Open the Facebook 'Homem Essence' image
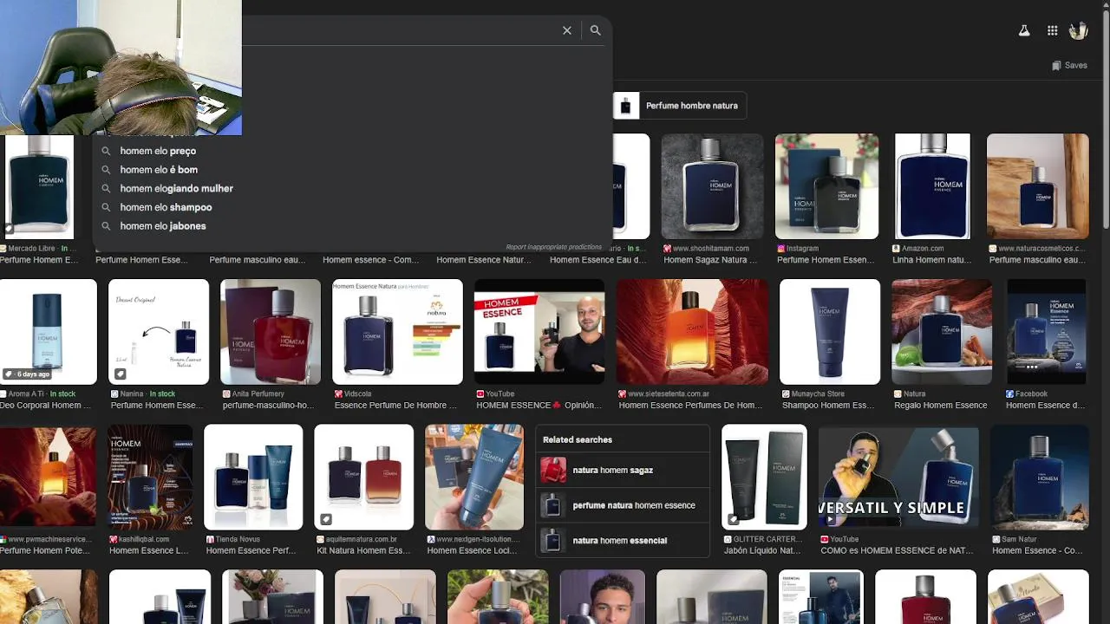 1046,332
